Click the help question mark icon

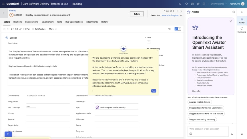(x=204, y=4)
